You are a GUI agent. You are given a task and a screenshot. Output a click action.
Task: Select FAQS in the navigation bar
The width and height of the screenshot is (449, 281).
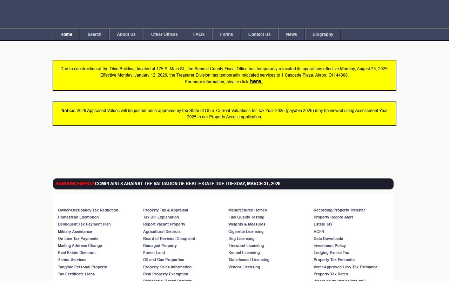point(199,34)
